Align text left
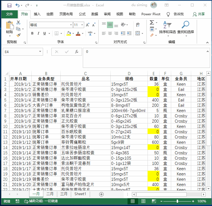Screen dimensions: 212x206 (x=104, y=33)
